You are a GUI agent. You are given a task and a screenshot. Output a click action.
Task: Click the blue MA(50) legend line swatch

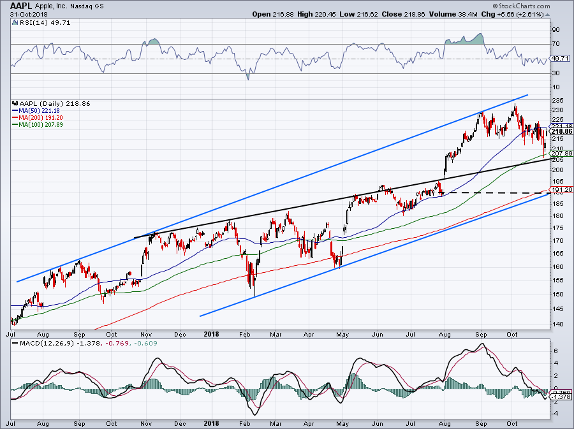(15, 110)
